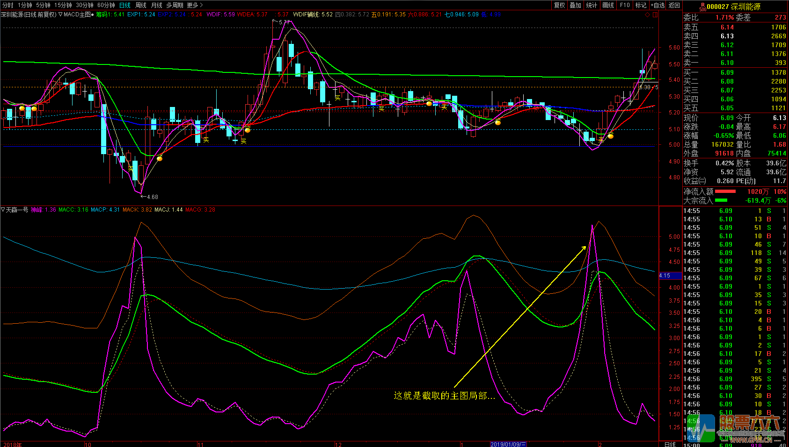Image resolution: width=789 pixels, height=447 pixels.
Task: Click the red panel-layout icon in the chart corner
Action: (655, 15)
